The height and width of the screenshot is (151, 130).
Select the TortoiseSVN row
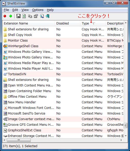point(63,74)
